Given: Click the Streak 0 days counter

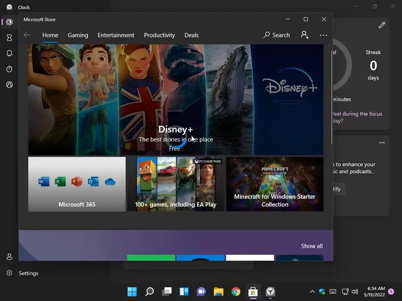Looking at the screenshot, I should 373,65.
